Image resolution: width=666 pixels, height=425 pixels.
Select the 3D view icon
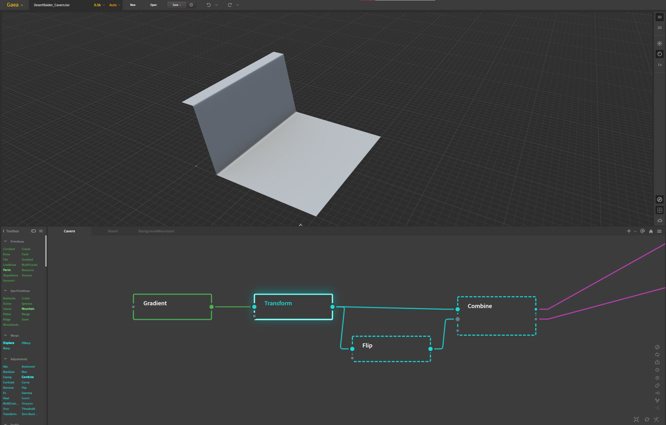tap(659, 17)
